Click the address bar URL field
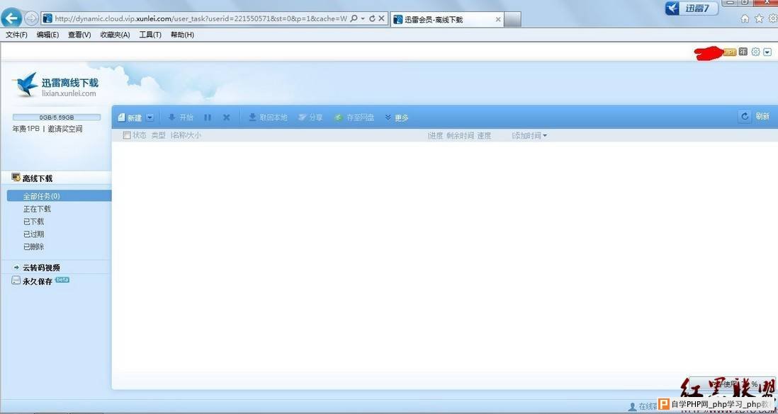Image resolution: width=778 pixels, height=414 pixels. [201, 19]
